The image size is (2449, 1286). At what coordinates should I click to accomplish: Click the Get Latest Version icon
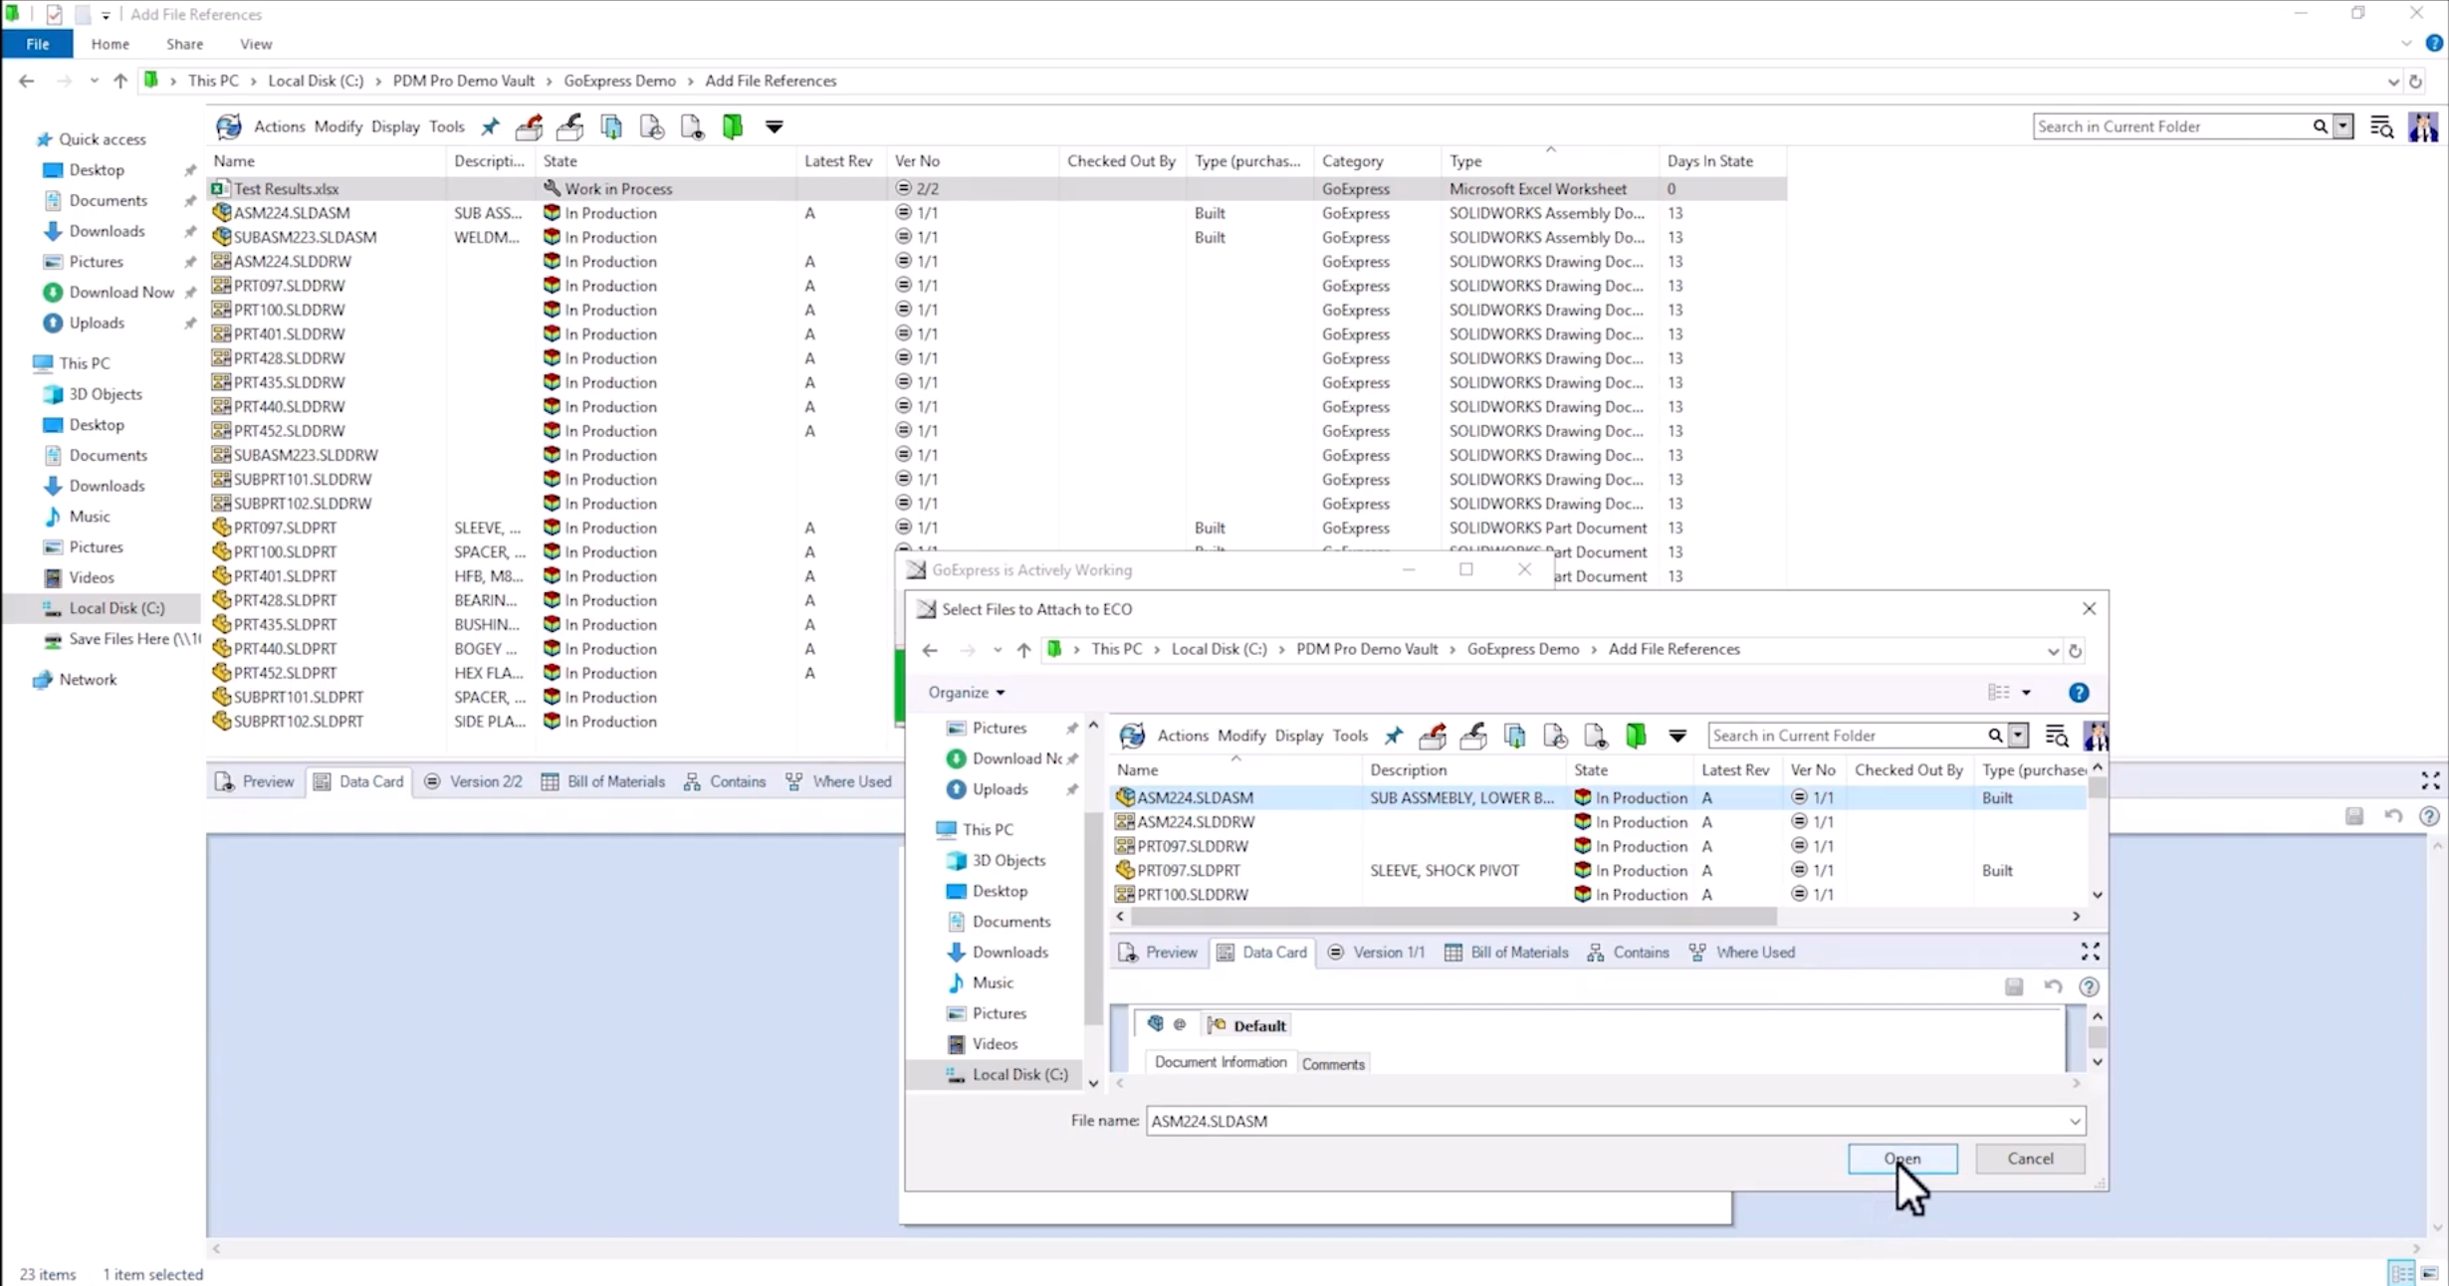[x=611, y=126]
